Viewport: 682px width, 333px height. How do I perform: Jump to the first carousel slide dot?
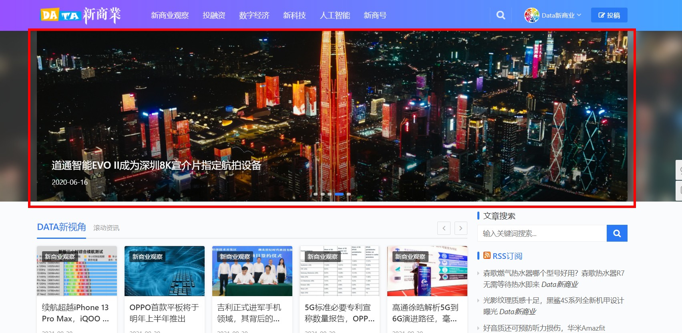pyautogui.click(x=316, y=194)
